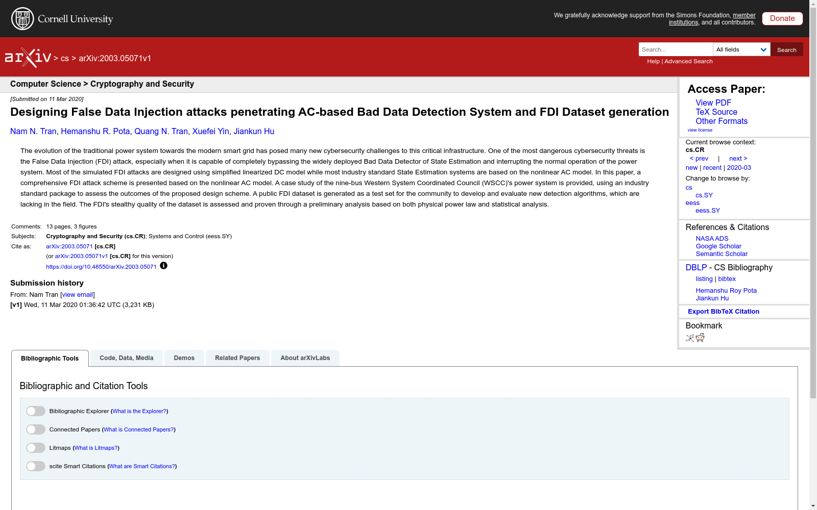Open author Jiankun Hu link in author list

click(254, 131)
